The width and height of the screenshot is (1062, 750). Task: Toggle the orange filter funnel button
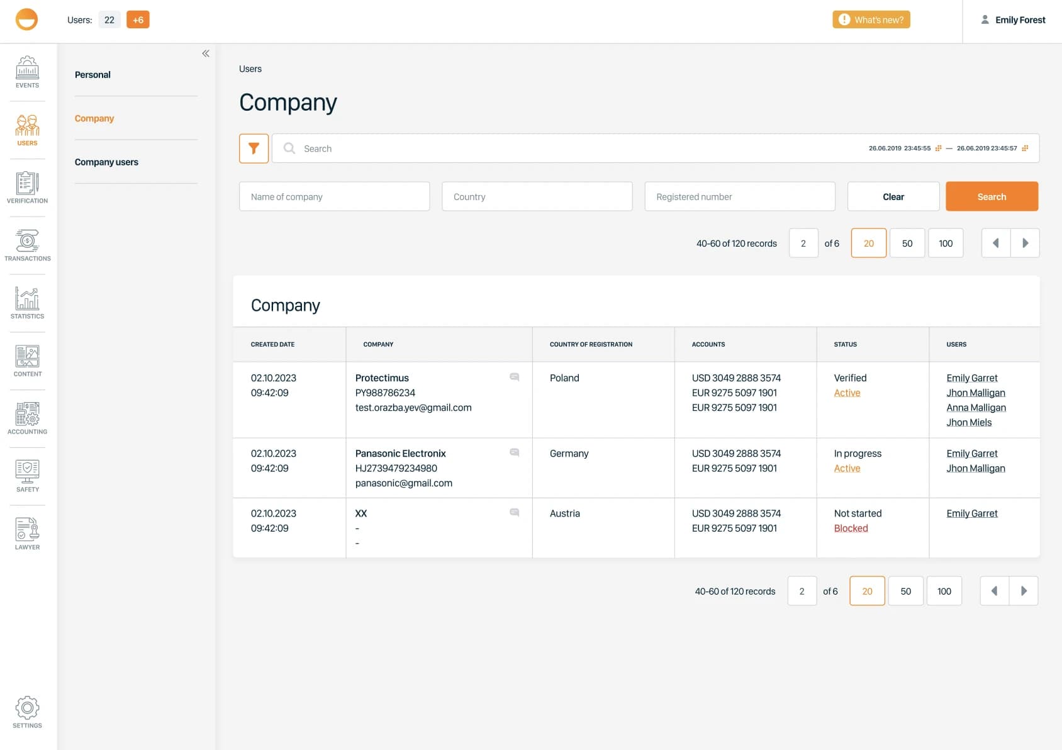[x=254, y=148]
